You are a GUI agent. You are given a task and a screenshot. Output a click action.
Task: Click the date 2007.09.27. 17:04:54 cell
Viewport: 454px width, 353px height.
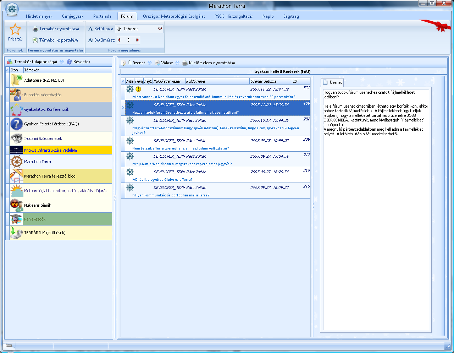270,156
